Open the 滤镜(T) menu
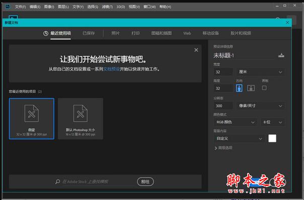The width and height of the screenshot is (304, 200). click(107, 7)
